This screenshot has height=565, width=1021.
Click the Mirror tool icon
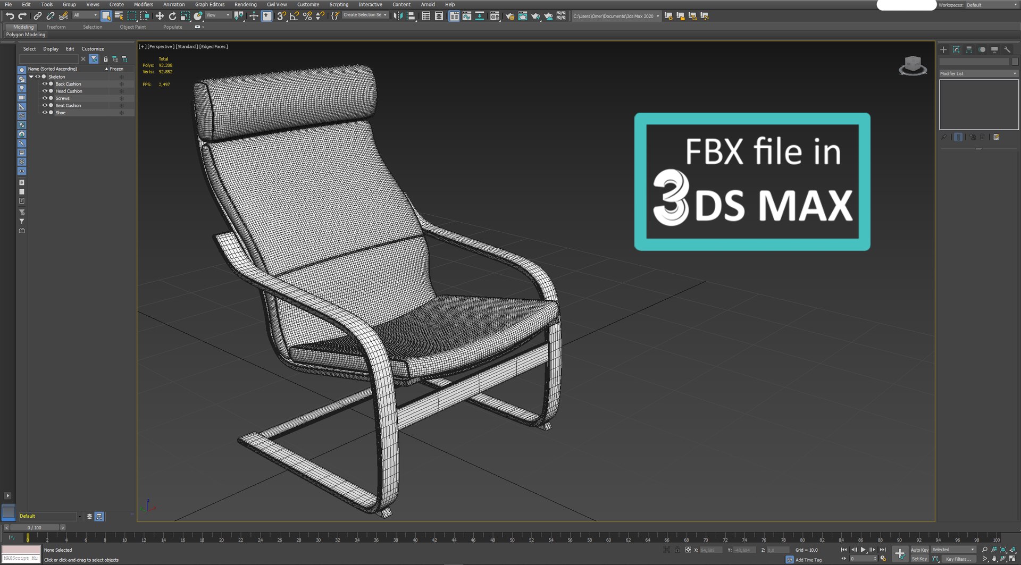click(398, 16)
